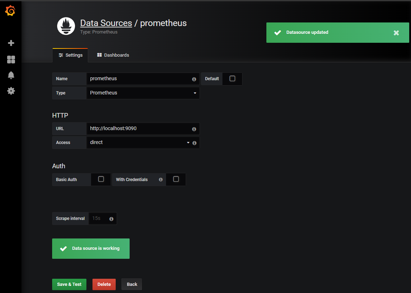Click the Save & Test button
The width and height of the screenshot is (411, 293).
pyautogui.click(x=69, y=284)
